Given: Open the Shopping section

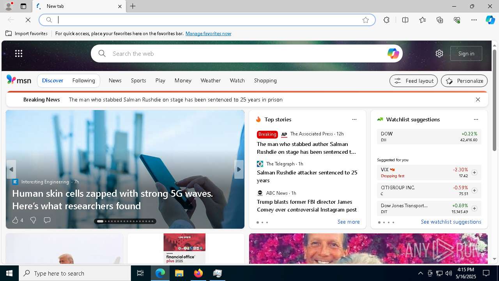Looking at the screenshot, I should [265, 80].
